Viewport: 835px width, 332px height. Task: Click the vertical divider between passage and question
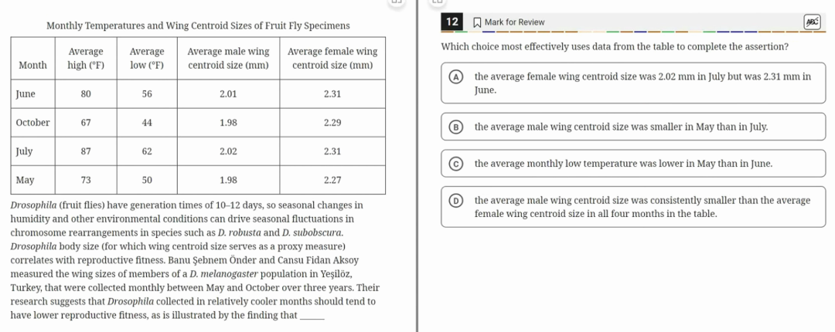(417, 166)
